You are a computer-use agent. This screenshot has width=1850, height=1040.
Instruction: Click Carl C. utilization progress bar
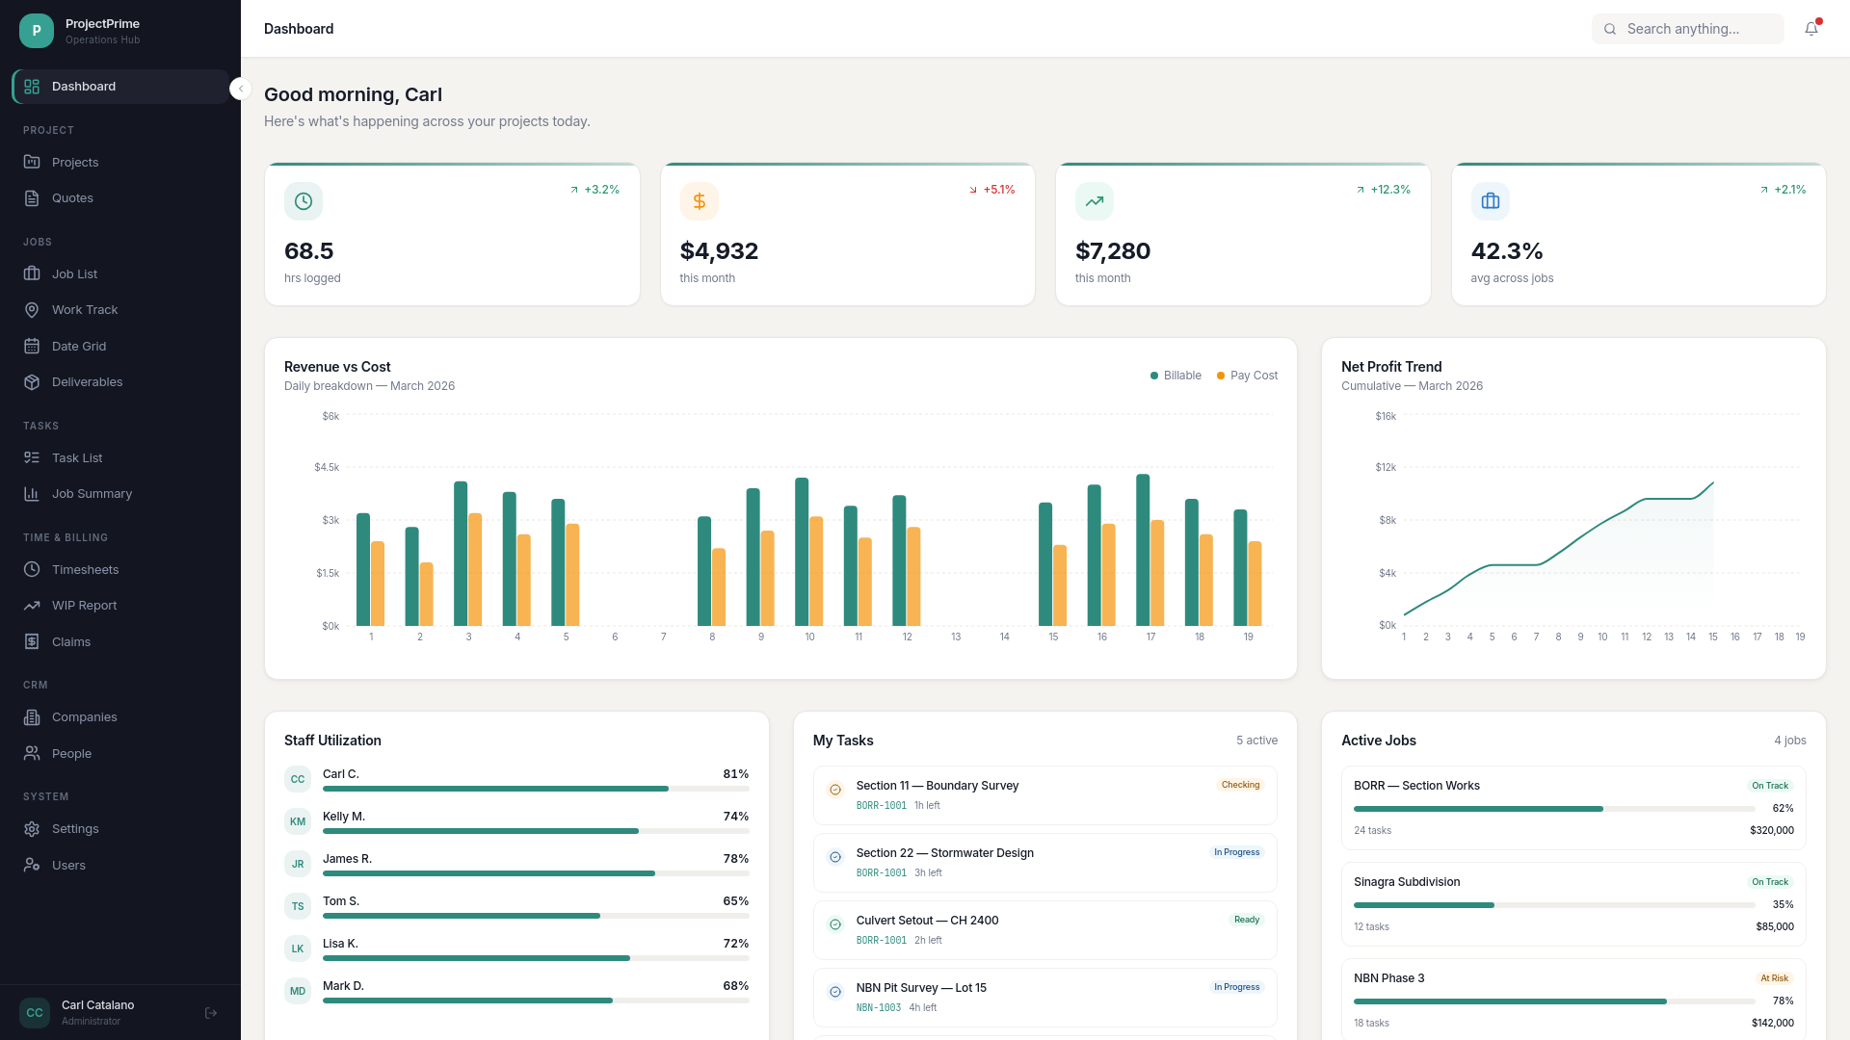click(536, 789)
